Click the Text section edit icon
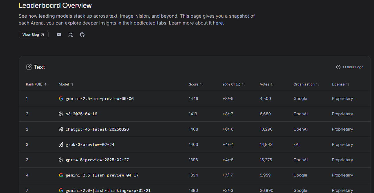Screen dimensions: 374x193 coord(29,67)
